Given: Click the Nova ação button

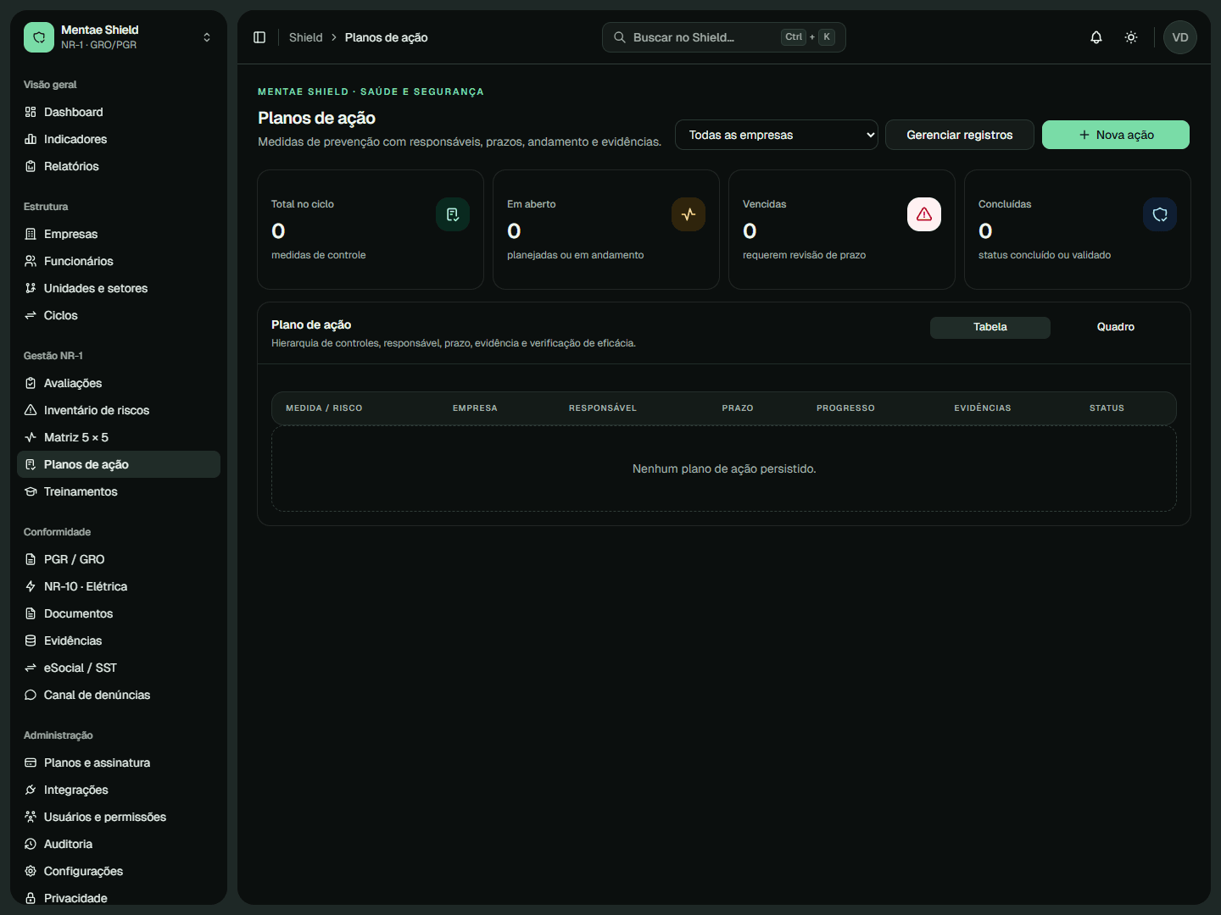Looking at the screenshot, I should point(1116,135).
